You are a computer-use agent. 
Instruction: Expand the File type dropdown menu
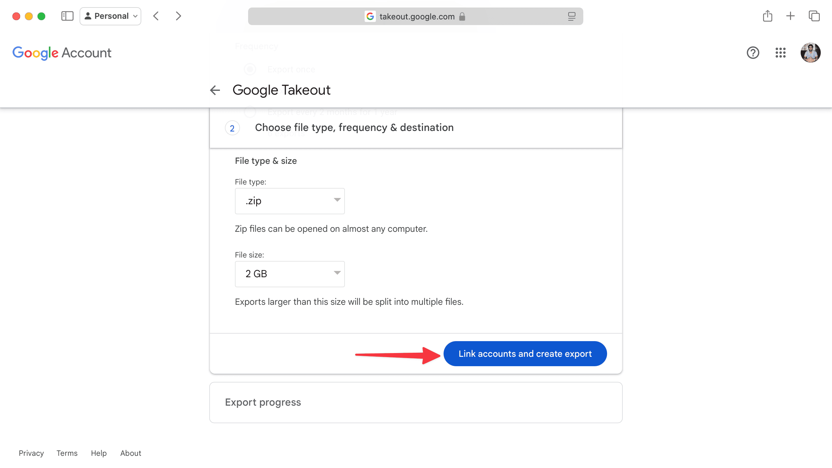tap(290, 200)
